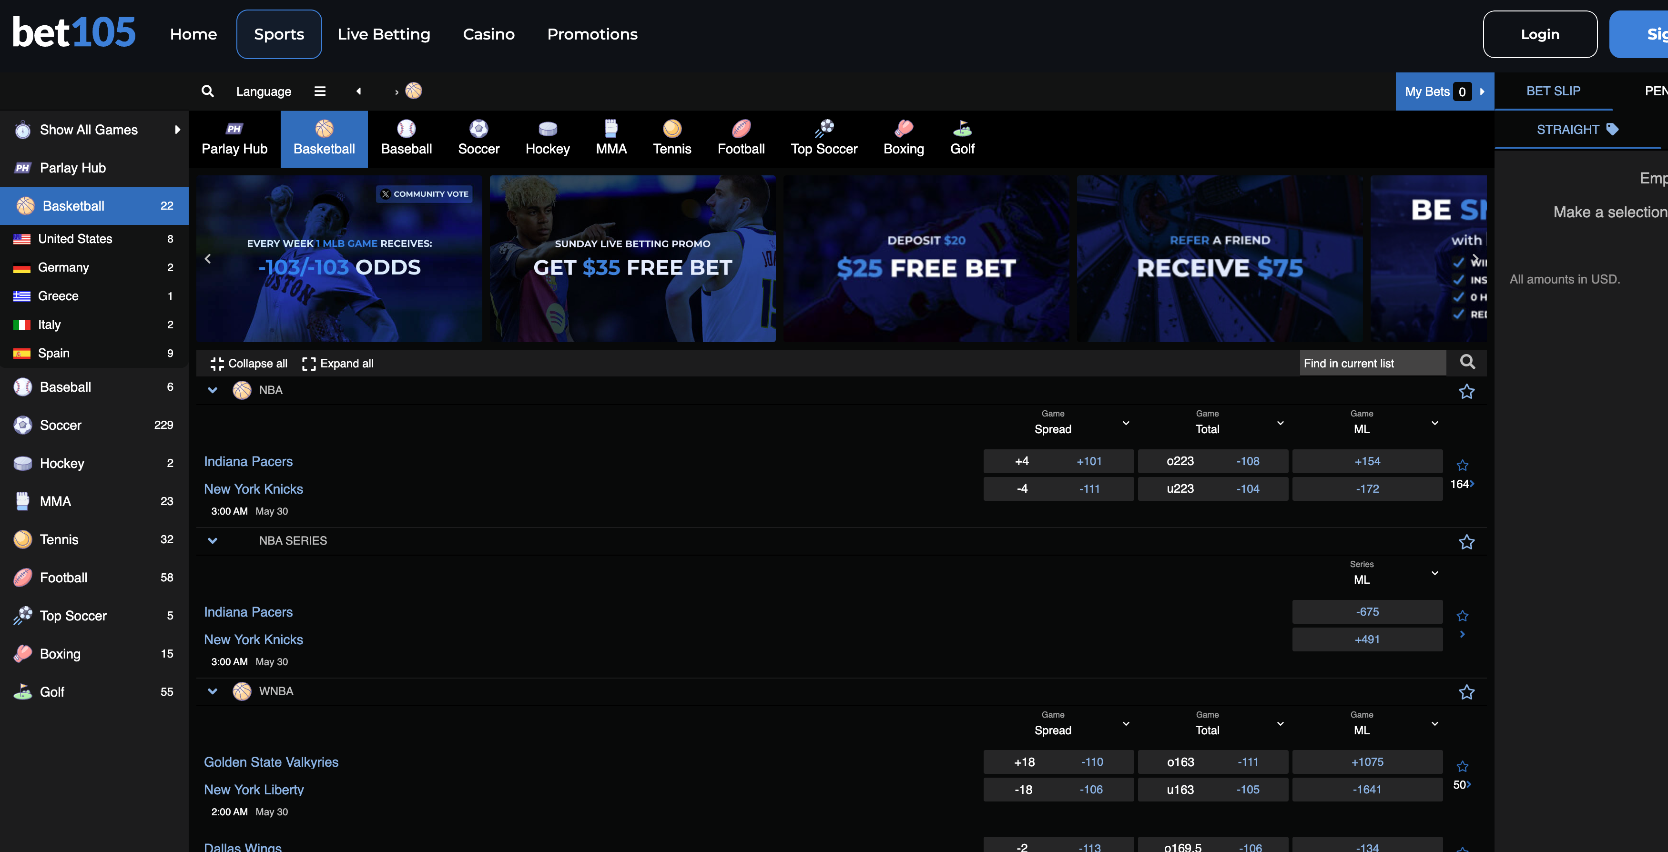Open the hamburger menu icon next to Language
Viewport: 1668px width, 852px height.
point(320,91)
